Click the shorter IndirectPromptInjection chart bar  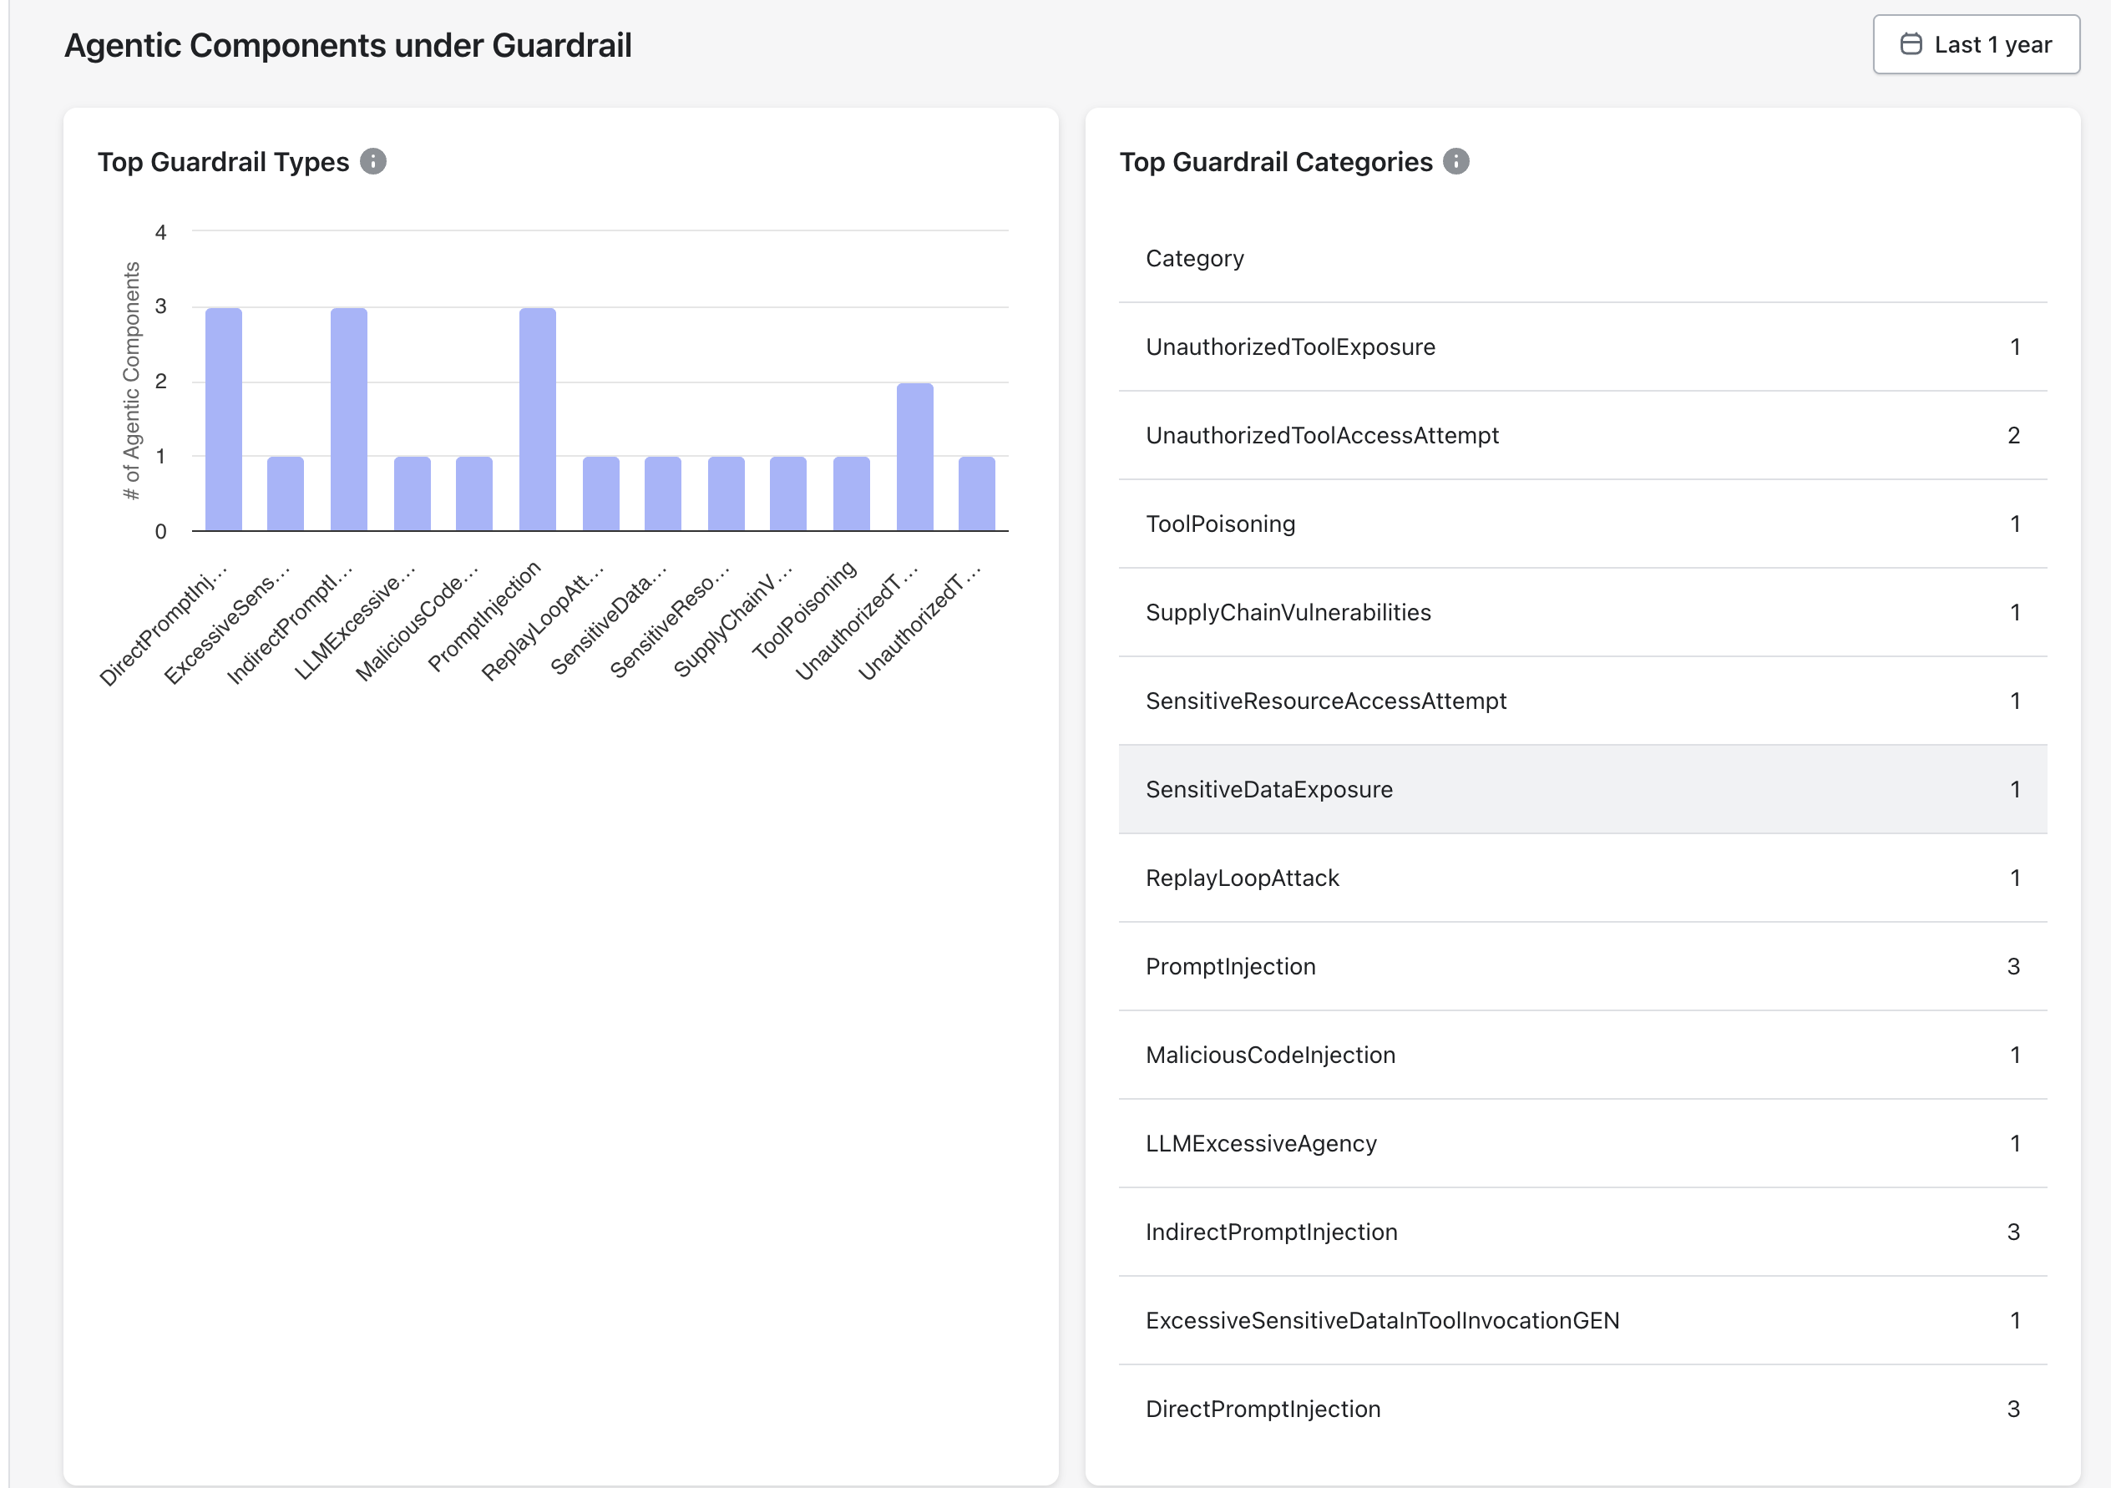(348, 418)
